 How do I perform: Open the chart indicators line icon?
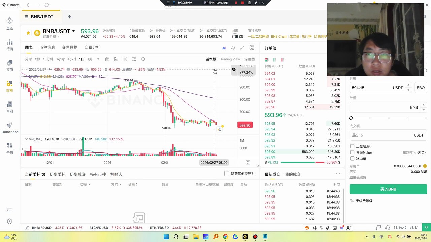116,59
